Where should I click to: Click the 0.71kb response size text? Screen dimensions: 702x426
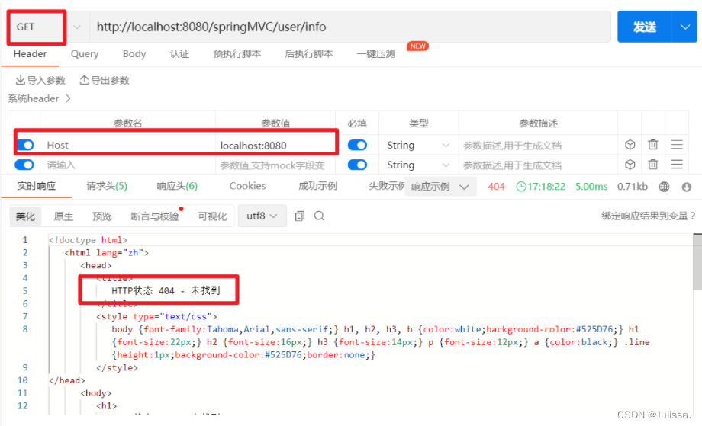pyautogui.click(x=632, y=187)
